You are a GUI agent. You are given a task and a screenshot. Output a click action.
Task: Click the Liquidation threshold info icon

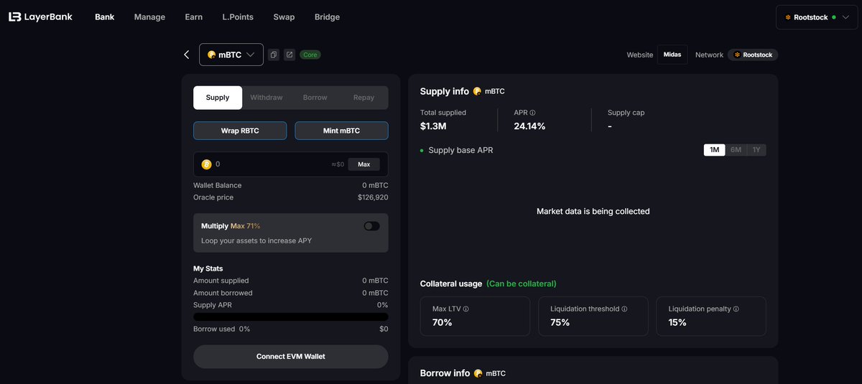pos(624,309)
